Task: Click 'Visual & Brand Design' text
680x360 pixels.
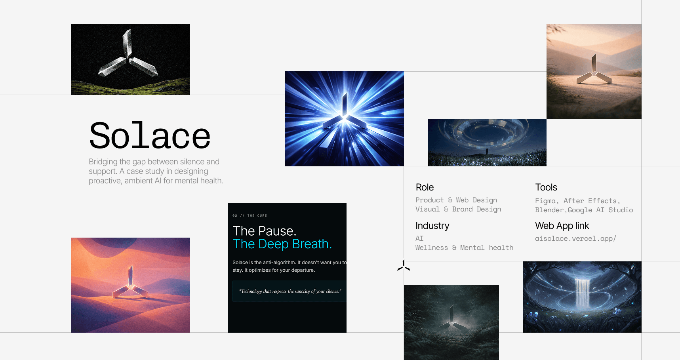Action: click(458, 209)
